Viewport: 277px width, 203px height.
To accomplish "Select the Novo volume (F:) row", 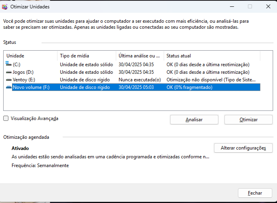I will [x=133, y=87].
